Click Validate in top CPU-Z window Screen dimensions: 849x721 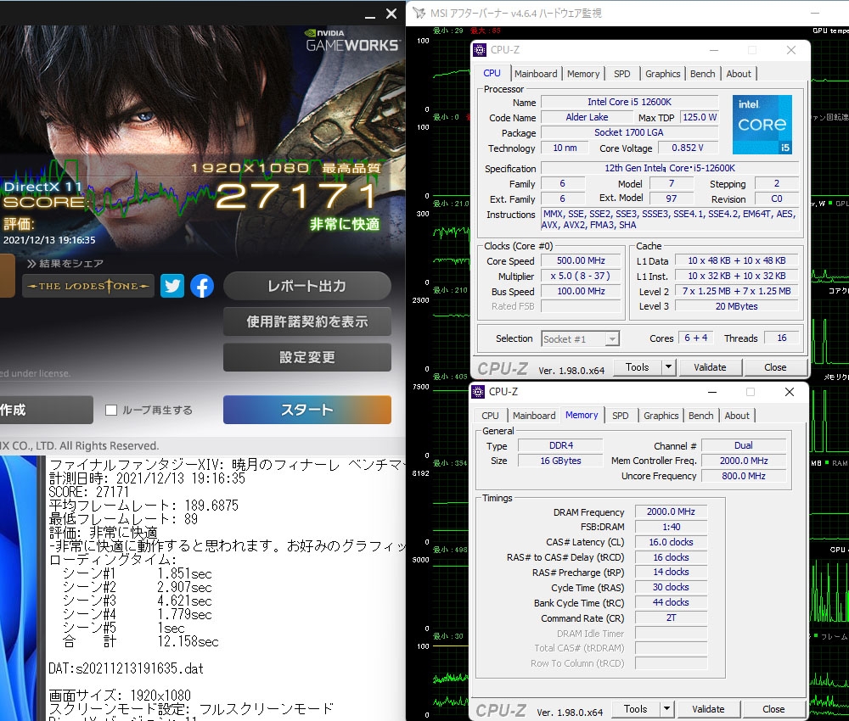pyautogui.click(x=710, y=366)
